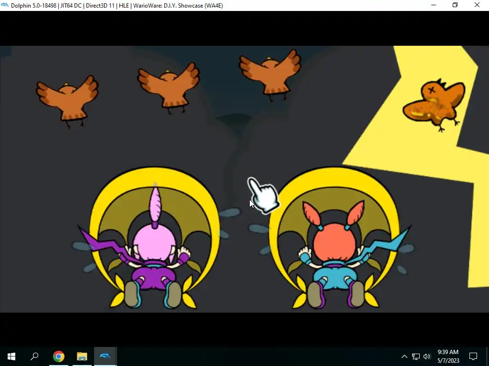Show hidden system tray icons
The width and height of the screenshot is (489, 366).
404,356
